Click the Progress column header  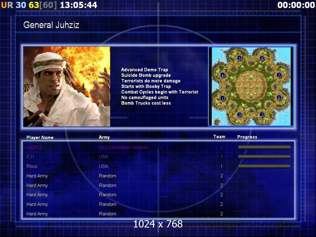click(247, 137)
